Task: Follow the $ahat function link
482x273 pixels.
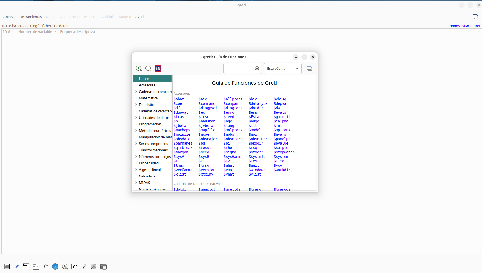Action: click(179, 99)
